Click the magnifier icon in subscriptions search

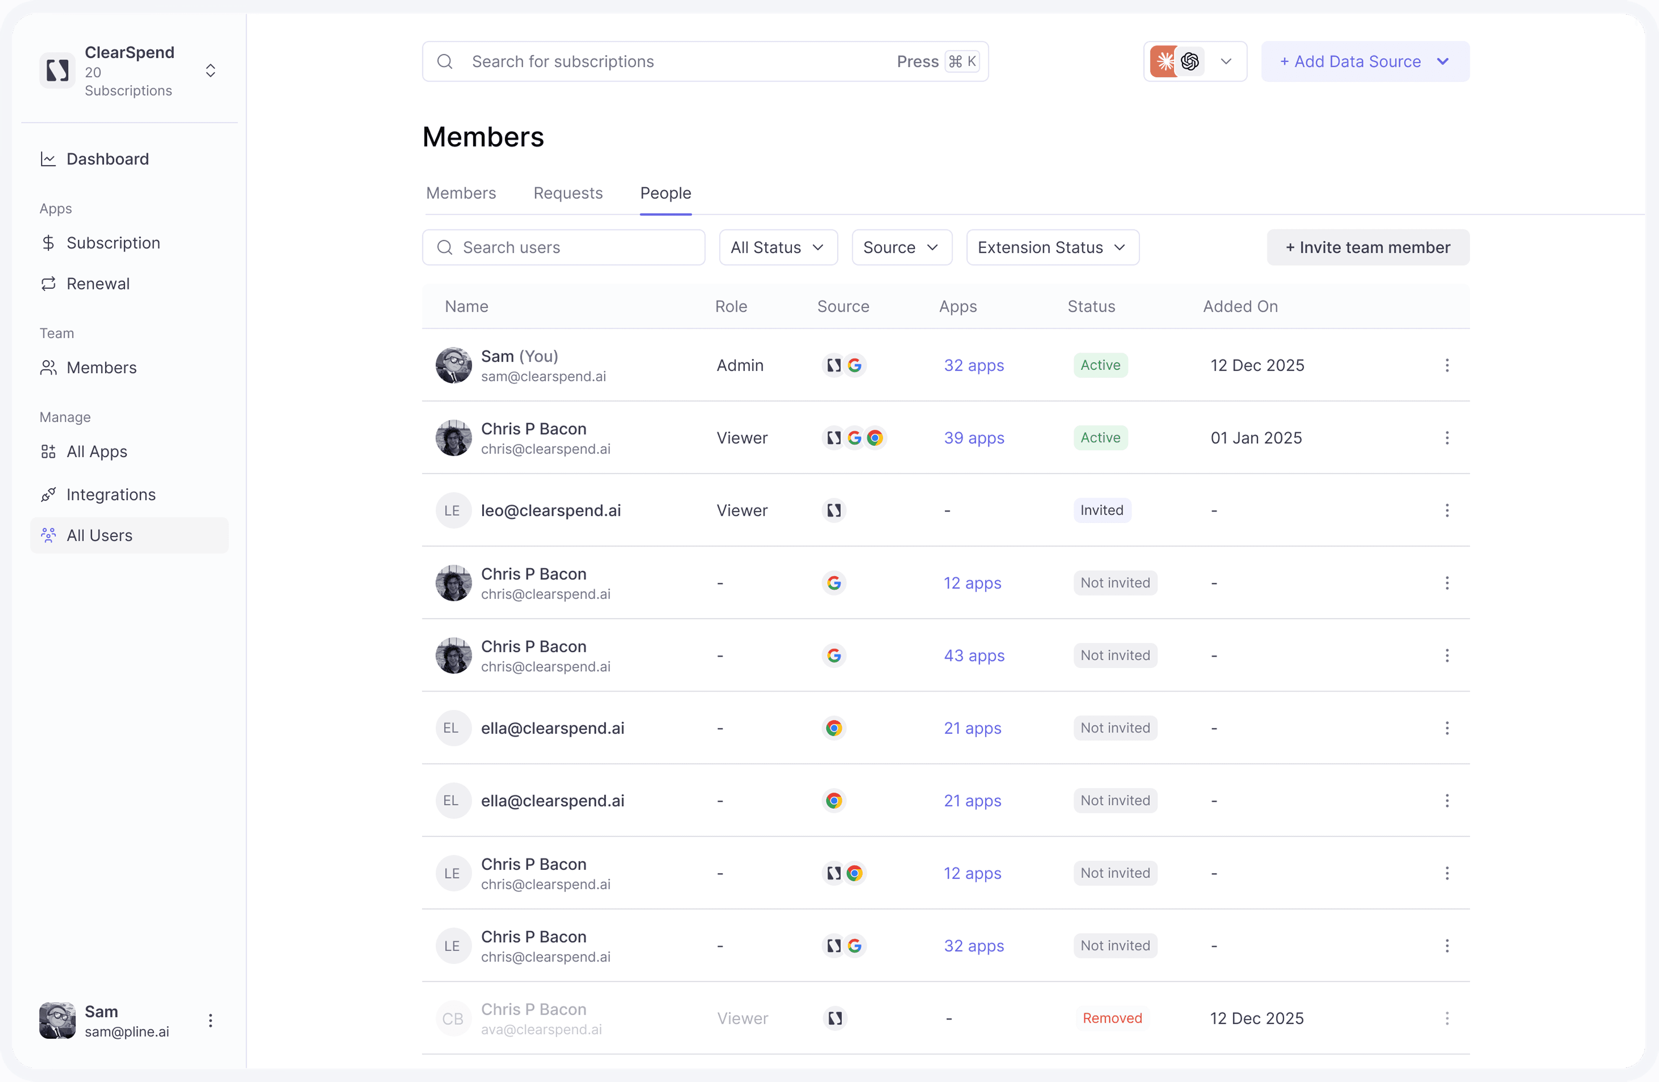coord(445,62)
